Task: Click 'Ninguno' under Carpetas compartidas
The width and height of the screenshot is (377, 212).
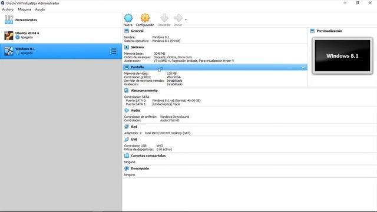Action: pyautogui.click(x=130, y=162)
